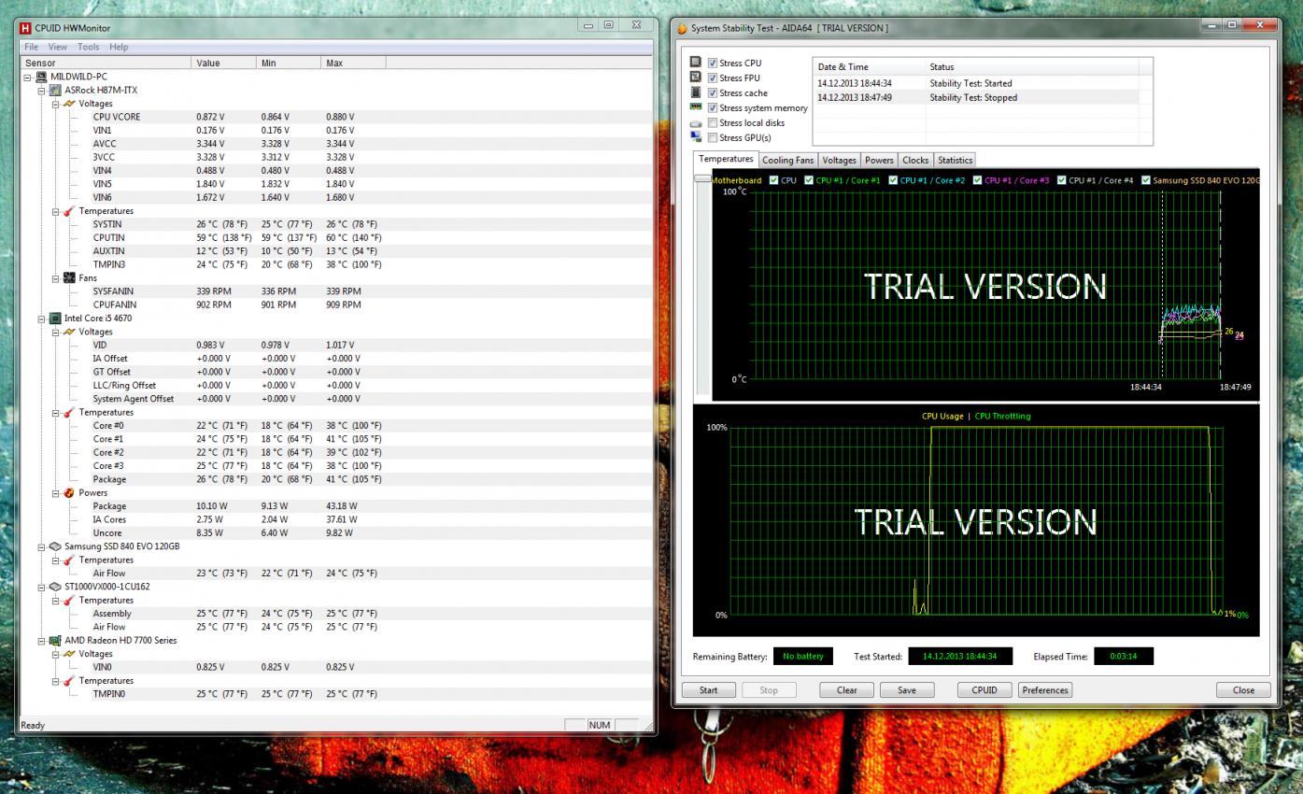This screenshot has width=1303, height=794.
Task: Click the CPU chip icon beside Stress CPU
Action: [696, 63]
